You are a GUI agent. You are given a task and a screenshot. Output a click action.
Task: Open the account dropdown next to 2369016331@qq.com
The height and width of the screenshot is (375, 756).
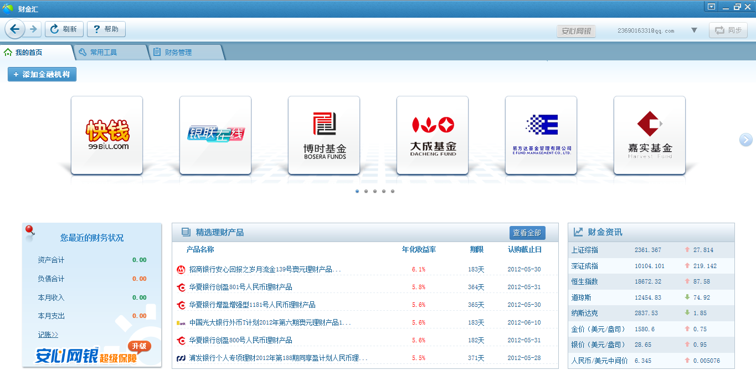(694, 31)
